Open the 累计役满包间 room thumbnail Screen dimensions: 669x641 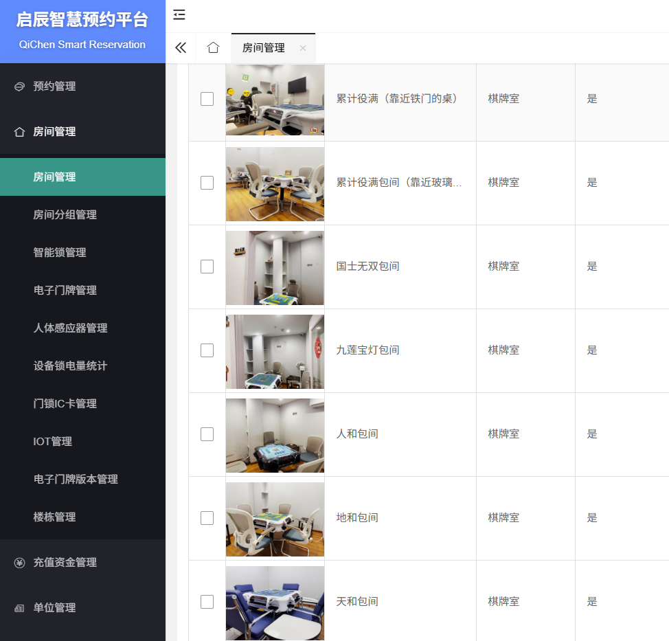(x=275, y=184)
